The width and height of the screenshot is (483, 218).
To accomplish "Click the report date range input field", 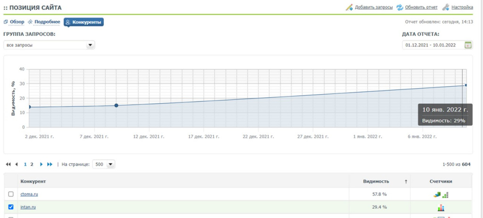I will tap(433, 45).
